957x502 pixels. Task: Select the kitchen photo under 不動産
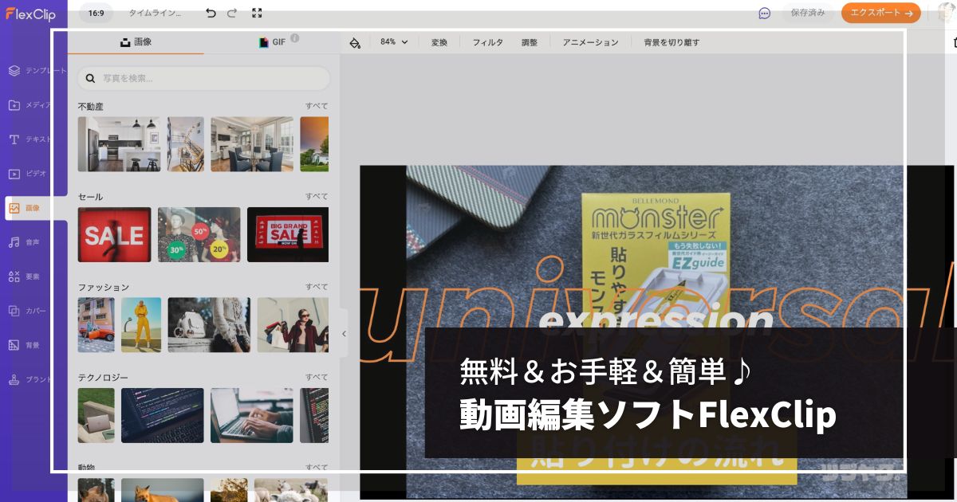(119, 144)
